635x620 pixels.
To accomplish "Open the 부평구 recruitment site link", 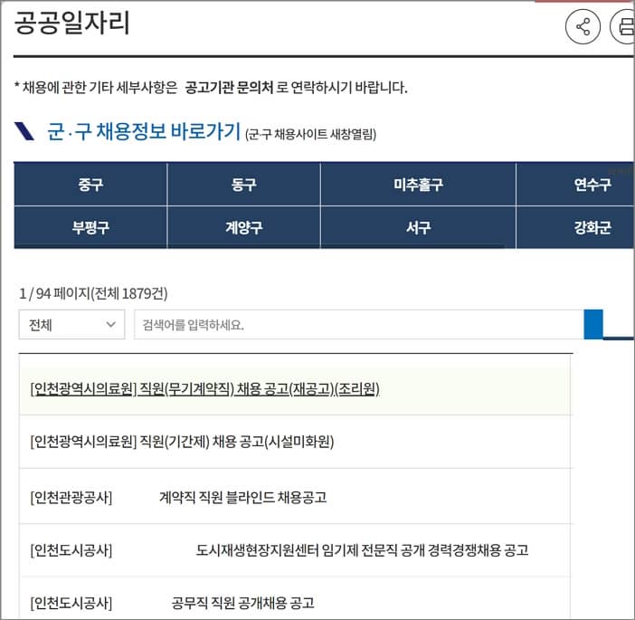I will click(x=90, y=227).
